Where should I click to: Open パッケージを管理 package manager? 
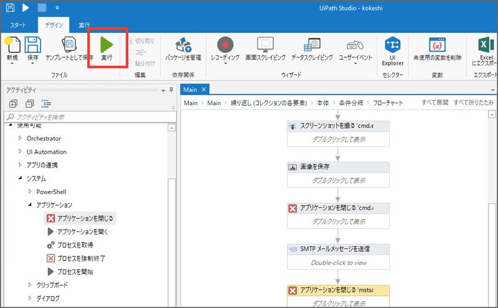183,49
